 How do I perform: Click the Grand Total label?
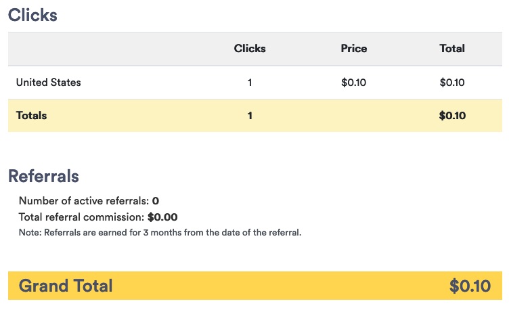66,286
